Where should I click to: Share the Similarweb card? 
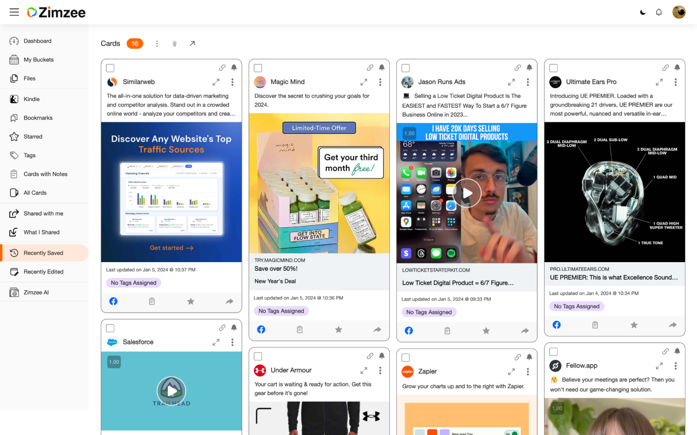pyautogui.click(x=229, y=301)
